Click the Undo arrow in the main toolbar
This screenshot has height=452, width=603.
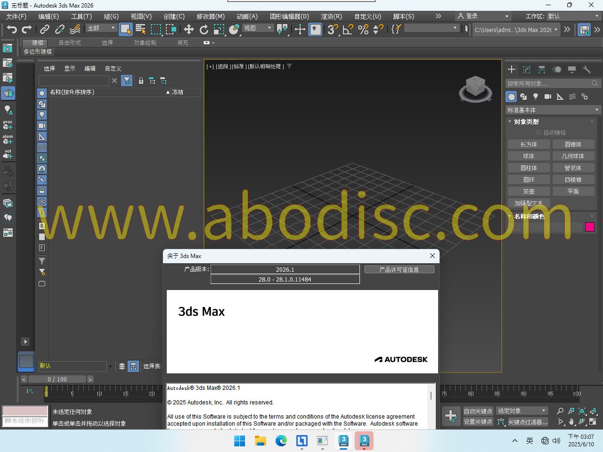[11, 30]
